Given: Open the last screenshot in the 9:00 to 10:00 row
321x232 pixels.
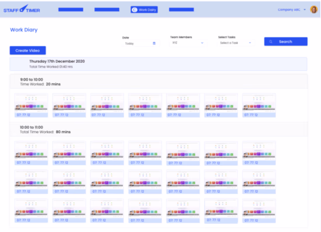Looking at the screenshot, I should [x=259, y=105].
